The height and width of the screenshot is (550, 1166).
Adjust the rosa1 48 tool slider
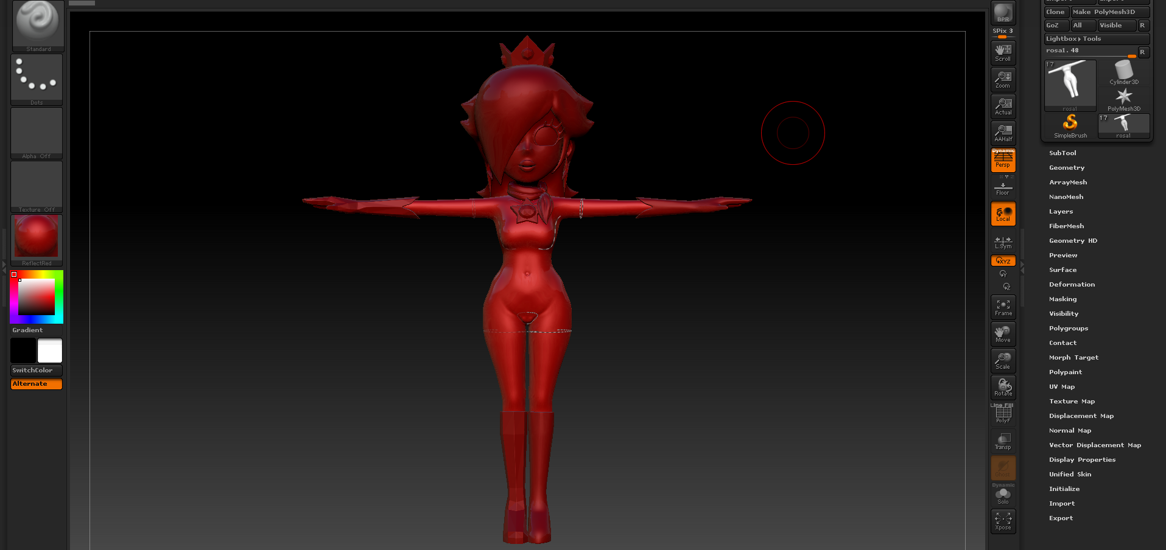click(x=1090, y=52)
